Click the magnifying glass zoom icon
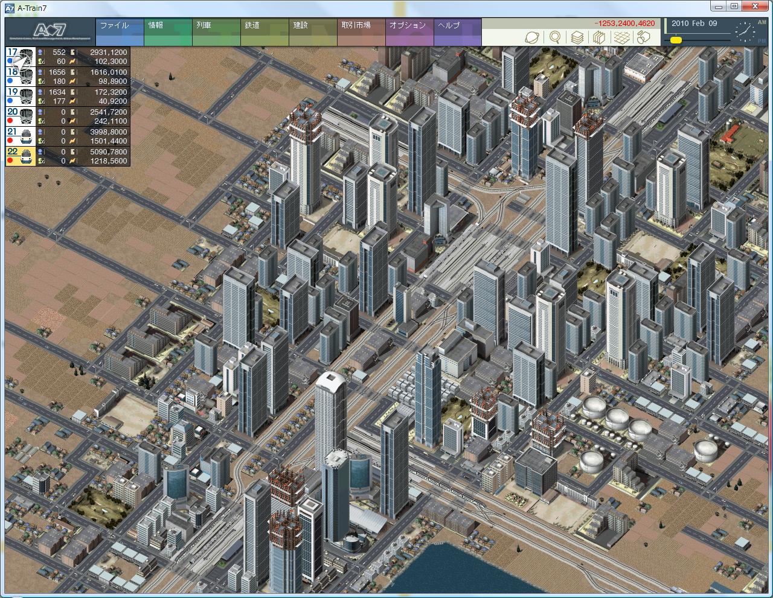The width and height of the screenshot is (773, 598). pos(554,37)
